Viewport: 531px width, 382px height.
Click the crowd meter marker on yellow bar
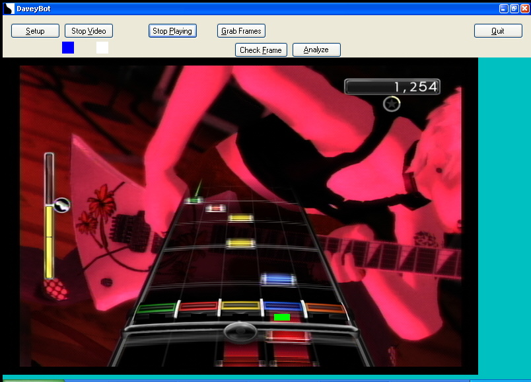[x=61, y=205]
